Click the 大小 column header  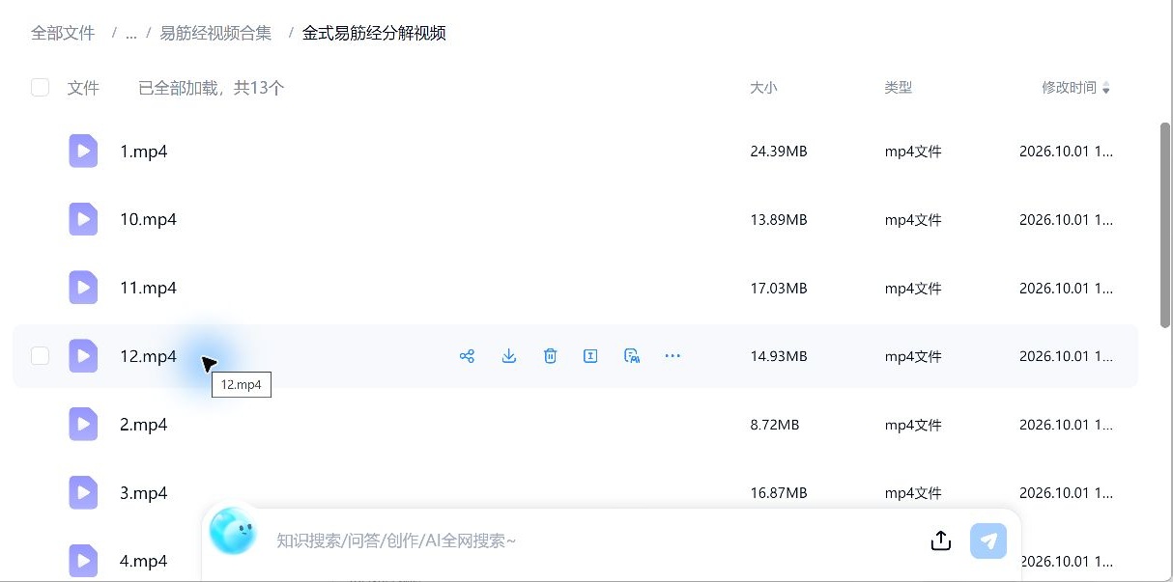pos(763,88)
